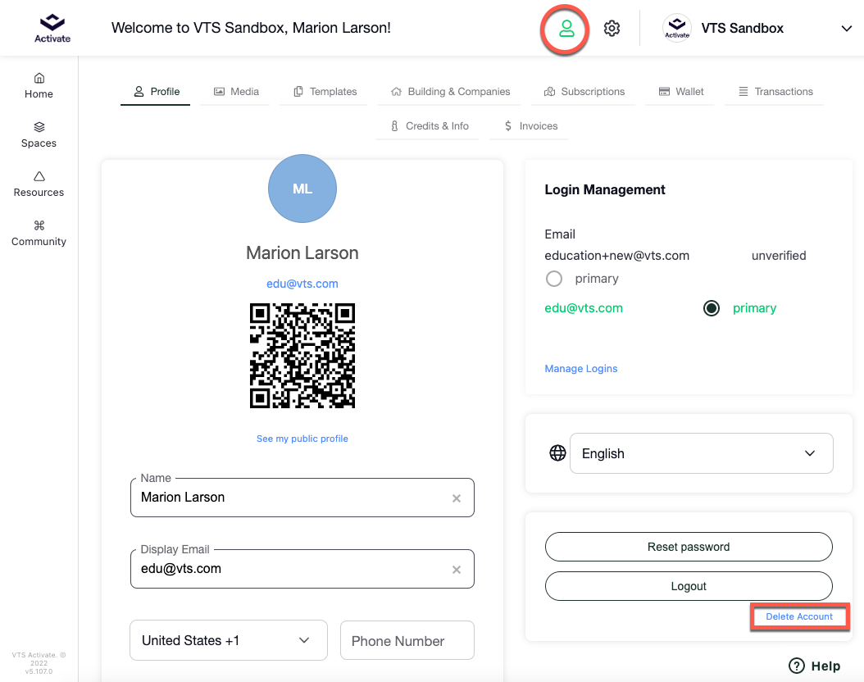Image resolution: width=864 pixels, height=682 pixels.
Task: Switch to the Media tab
Action: click(x=236, y=92)
